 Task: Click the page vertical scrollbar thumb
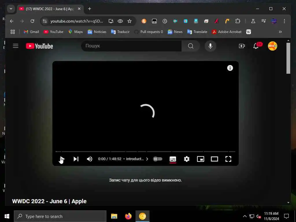click(288, 58)
